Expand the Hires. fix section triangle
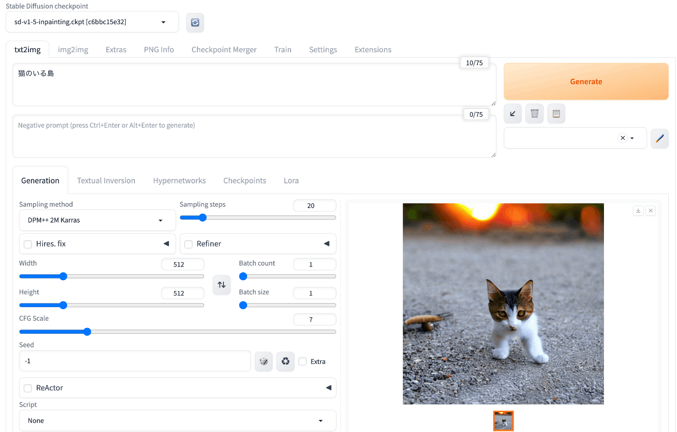Image resolution: width=677 pixels, height=432 pixels. 166,243
